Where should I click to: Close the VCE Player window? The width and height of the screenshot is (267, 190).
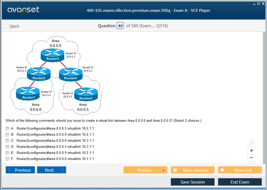[263, 3]
